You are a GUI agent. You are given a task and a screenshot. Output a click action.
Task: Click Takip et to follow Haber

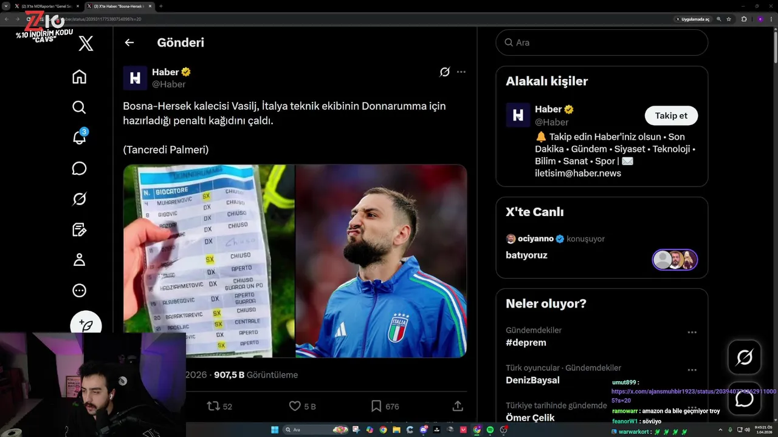tap(671, 116)
